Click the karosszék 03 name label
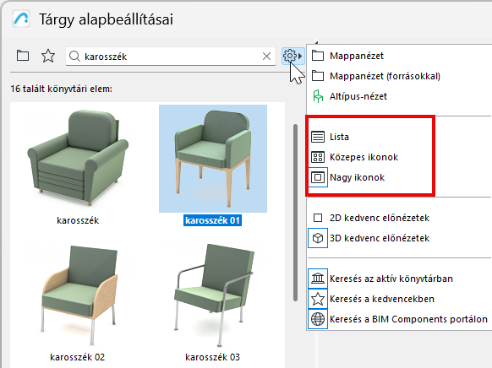 click(x=212, y=357)
